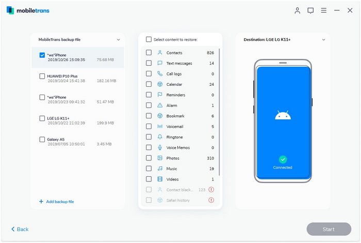This screenshot has width=361, height=243.
Task: Click the Connected status text
Action: pos(283,168)
